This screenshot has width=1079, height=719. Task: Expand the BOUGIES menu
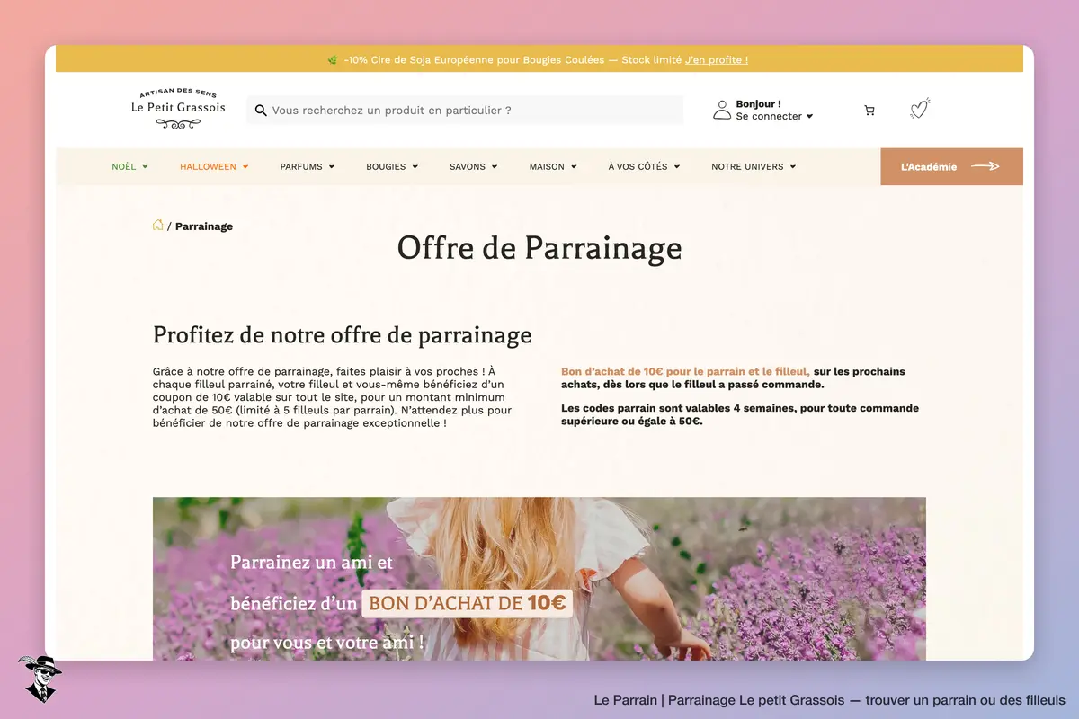[x=391, y=166]
